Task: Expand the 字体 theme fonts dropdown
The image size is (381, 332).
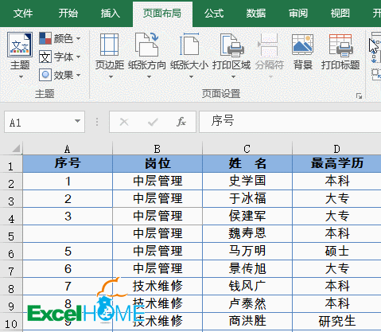Action: [x=60, y=57]
